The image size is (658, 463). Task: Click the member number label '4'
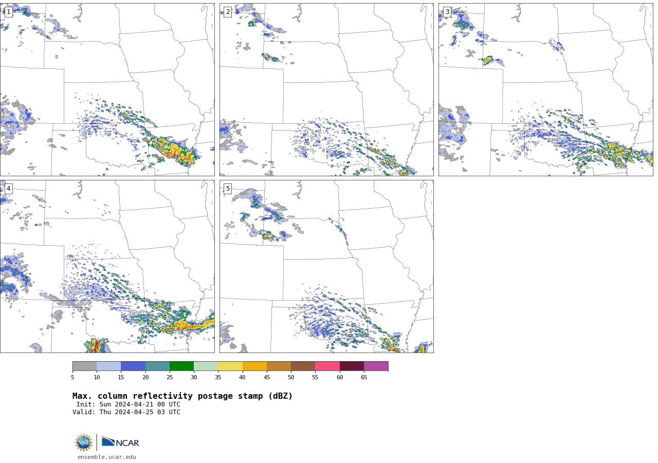(8, 189)
